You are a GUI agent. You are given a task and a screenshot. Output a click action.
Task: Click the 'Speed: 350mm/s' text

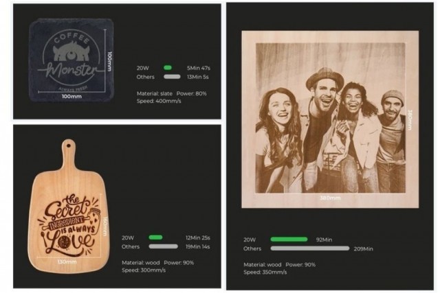click(265, 272)
